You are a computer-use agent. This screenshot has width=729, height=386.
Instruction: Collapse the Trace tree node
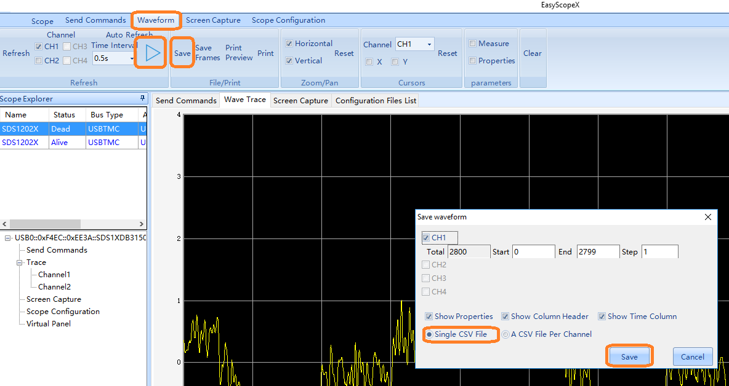coord(20,262)
